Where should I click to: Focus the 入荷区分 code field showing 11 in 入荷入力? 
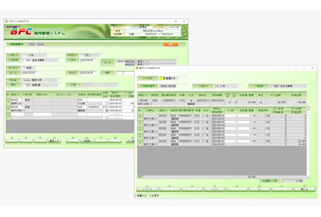point(25,55)
